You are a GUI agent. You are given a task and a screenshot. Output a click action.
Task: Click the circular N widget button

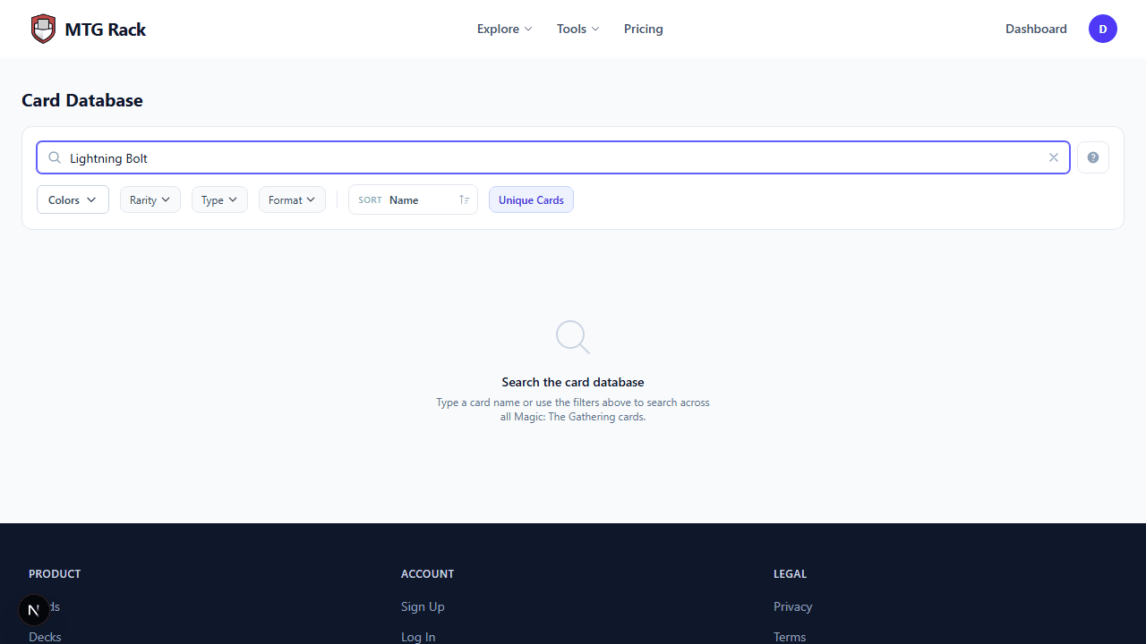[x=33, y=609]
